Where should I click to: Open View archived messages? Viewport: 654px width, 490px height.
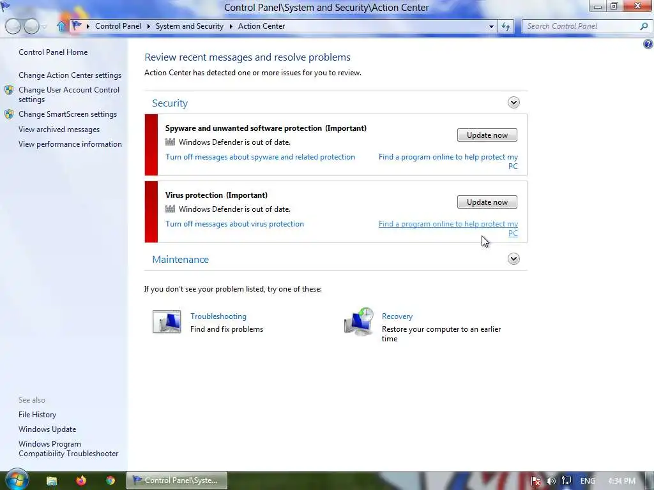pyautogui.click(x=59, y=130)
